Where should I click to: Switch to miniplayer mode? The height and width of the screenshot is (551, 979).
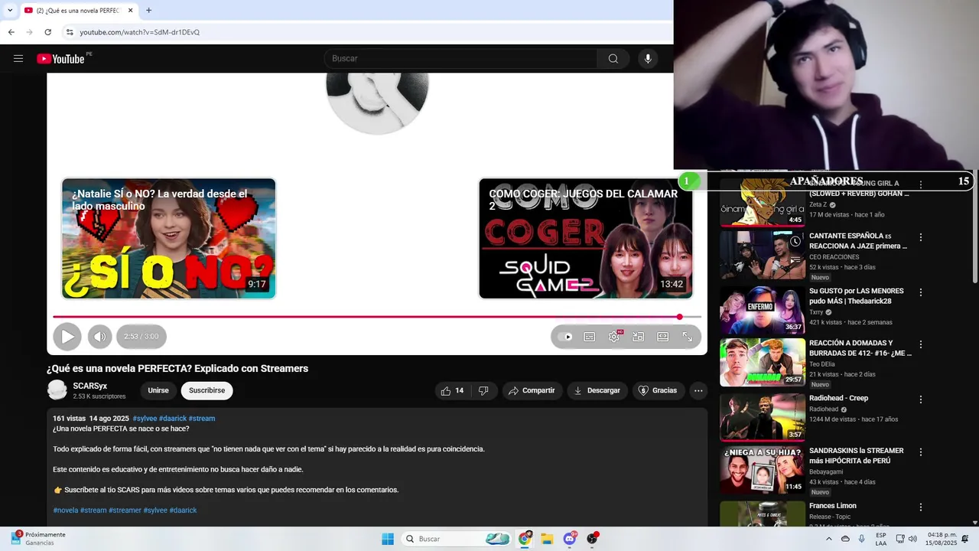coord(639,337)
